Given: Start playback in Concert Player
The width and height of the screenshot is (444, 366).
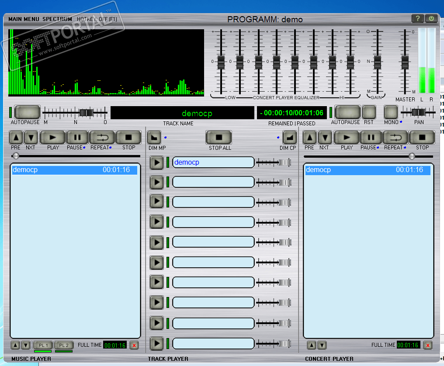Looking at the screenshot, I should coord(347,138).
